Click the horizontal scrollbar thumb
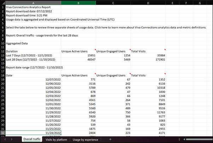The height and width of the screenshot is (143, 213). 200,139
